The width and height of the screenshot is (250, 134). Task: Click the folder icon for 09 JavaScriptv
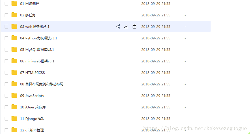pyautogui.click(x=14, y=95)
